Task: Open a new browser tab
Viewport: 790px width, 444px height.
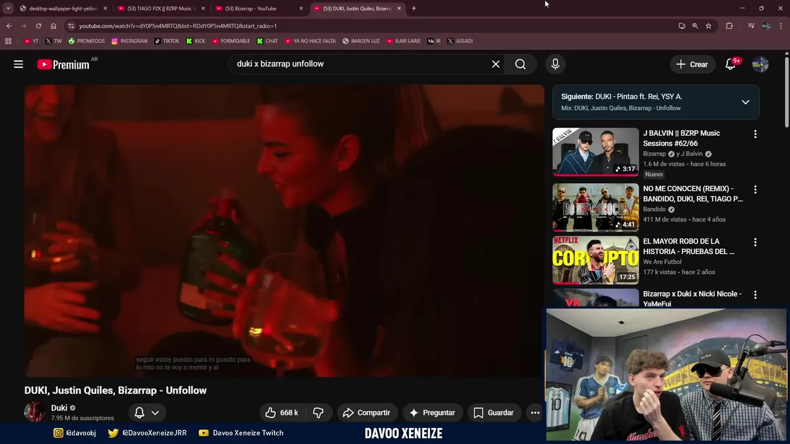Action: (414, 9)
